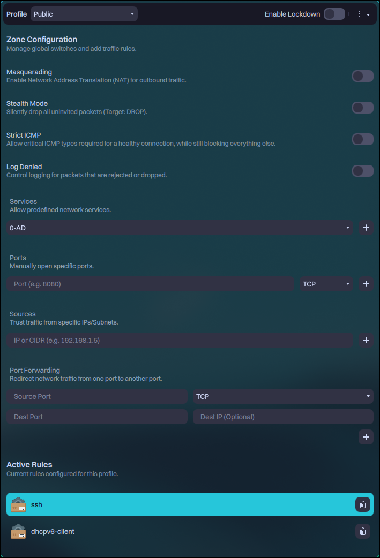Image resolution: width=380 pixels, height=558 pixels.
Task: Enable the Log Denied switch
Action: [362, 171]
